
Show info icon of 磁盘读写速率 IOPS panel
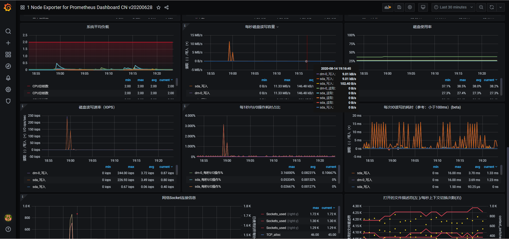tap(23, 106)
